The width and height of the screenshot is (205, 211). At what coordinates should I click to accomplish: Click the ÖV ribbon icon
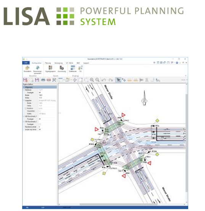coord(81,69)
